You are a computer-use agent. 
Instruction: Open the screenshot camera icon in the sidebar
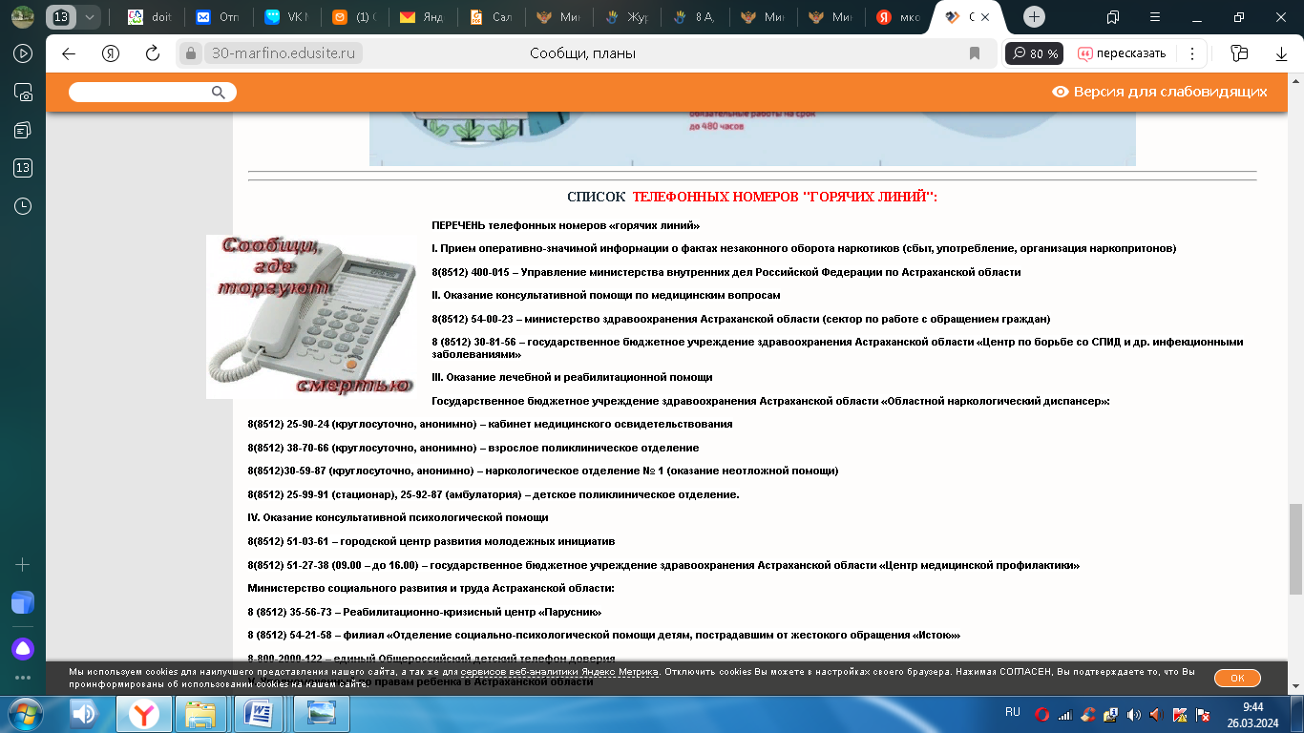tap(23, 93)
